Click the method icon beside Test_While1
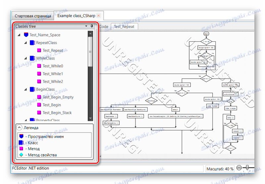The image size is (265, 184). [39, 74]
